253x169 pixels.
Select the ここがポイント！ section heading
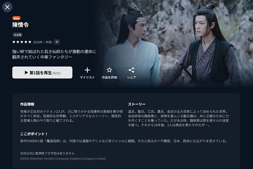point(34,134)
